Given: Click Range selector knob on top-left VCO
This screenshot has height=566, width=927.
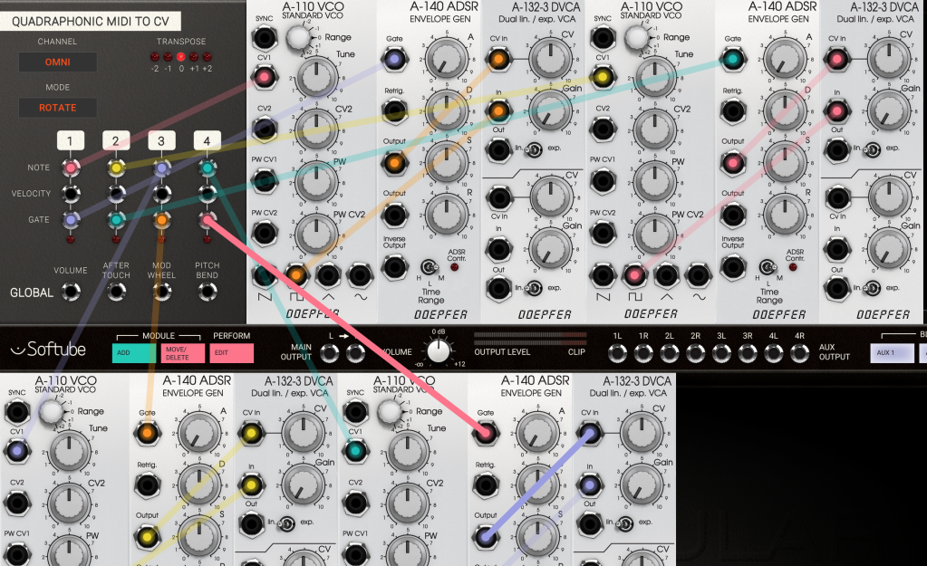Looking at the screenshot, I should [x=297, y=37].
